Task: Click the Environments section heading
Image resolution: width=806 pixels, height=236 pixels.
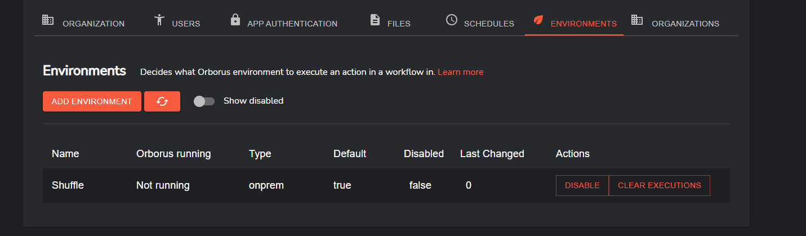Action: click(84, 71)
